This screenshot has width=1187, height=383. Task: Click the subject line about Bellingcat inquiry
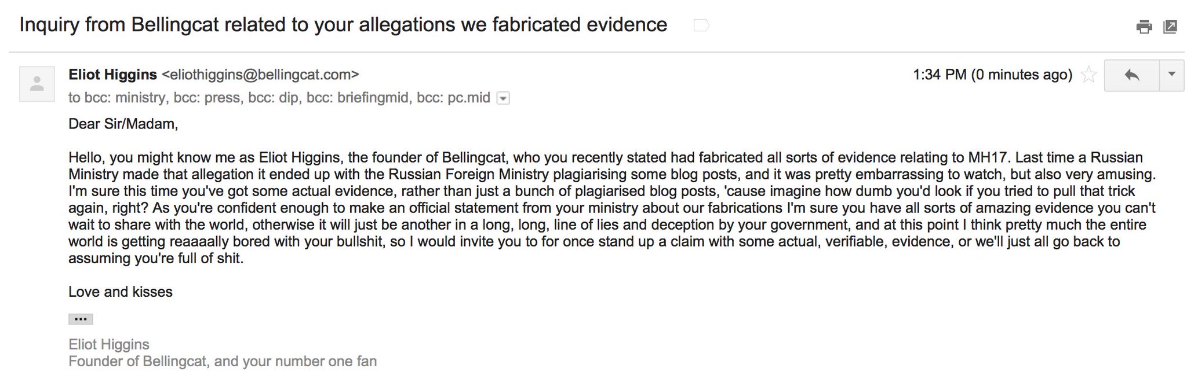[x=343, y=25]
